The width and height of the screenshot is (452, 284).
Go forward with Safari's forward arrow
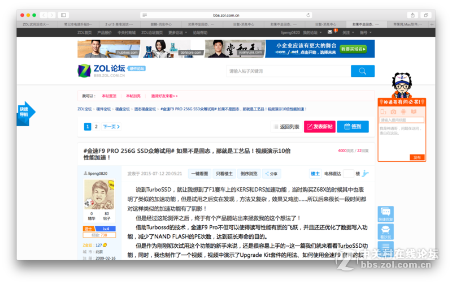(51, 15)
